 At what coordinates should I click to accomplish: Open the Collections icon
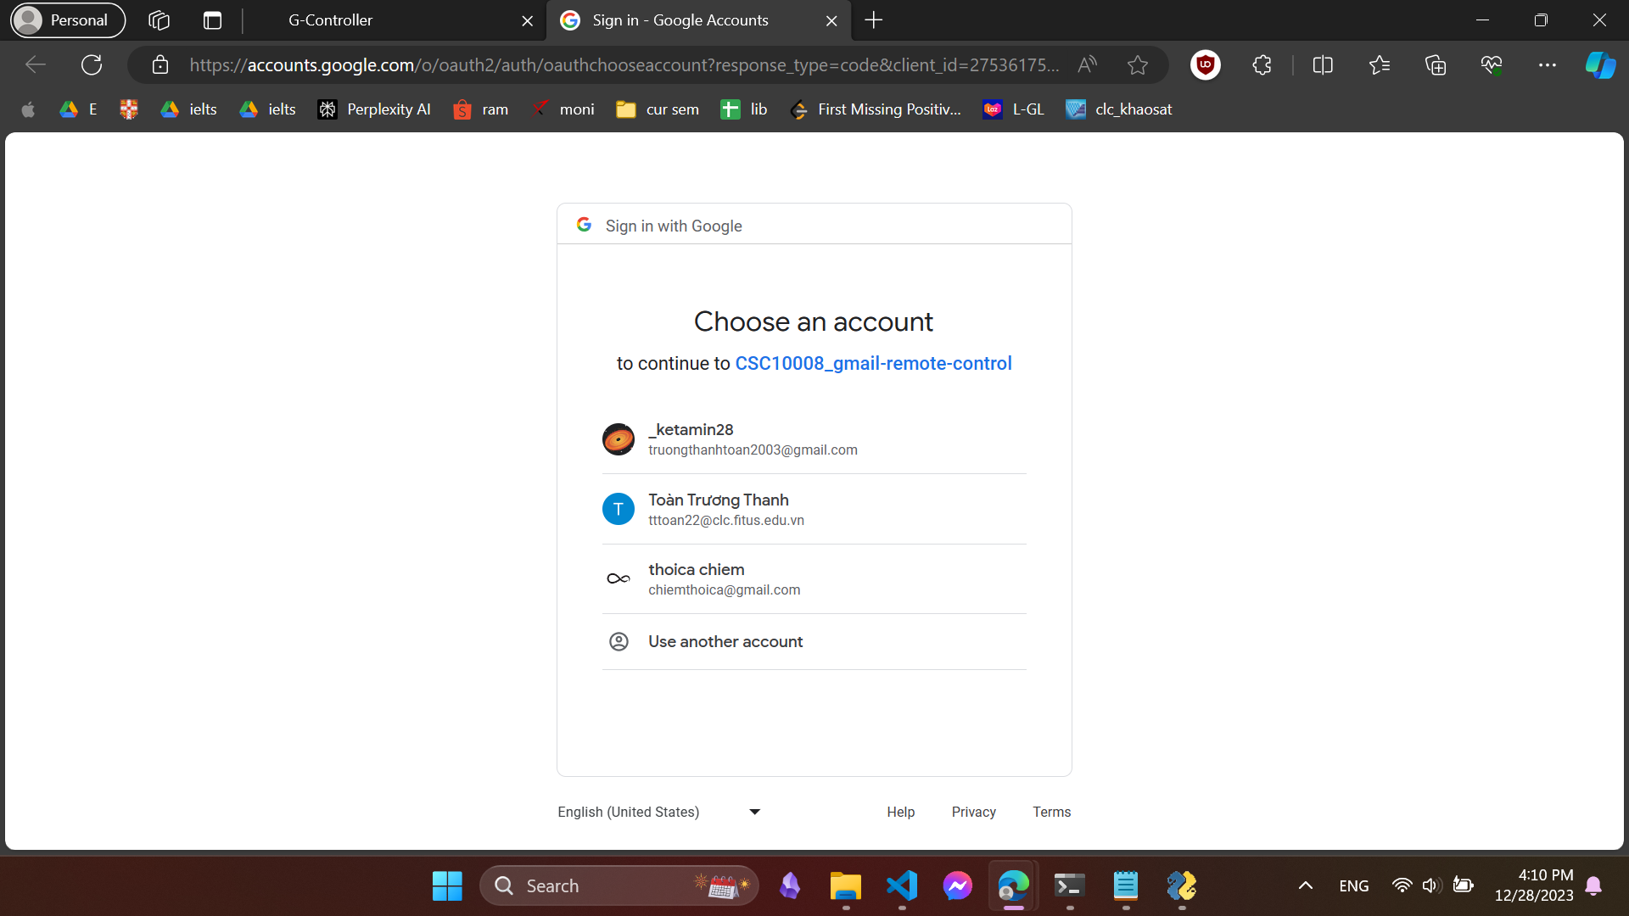[x=1435, y=64]
